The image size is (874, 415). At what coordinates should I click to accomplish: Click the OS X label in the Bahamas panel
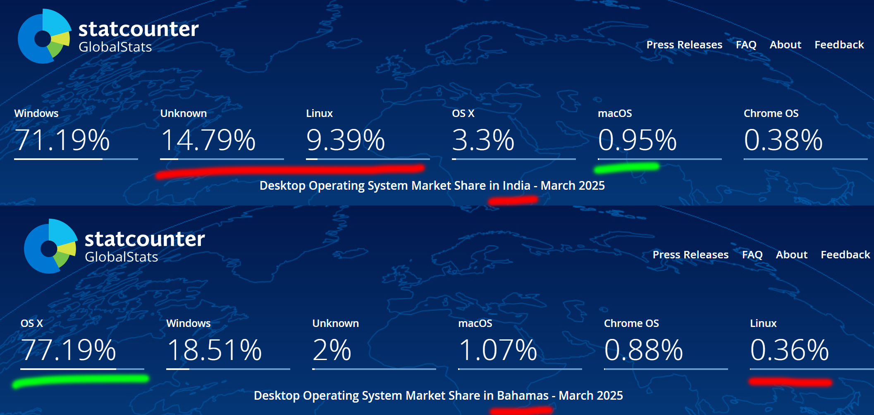tap(32, 323)
